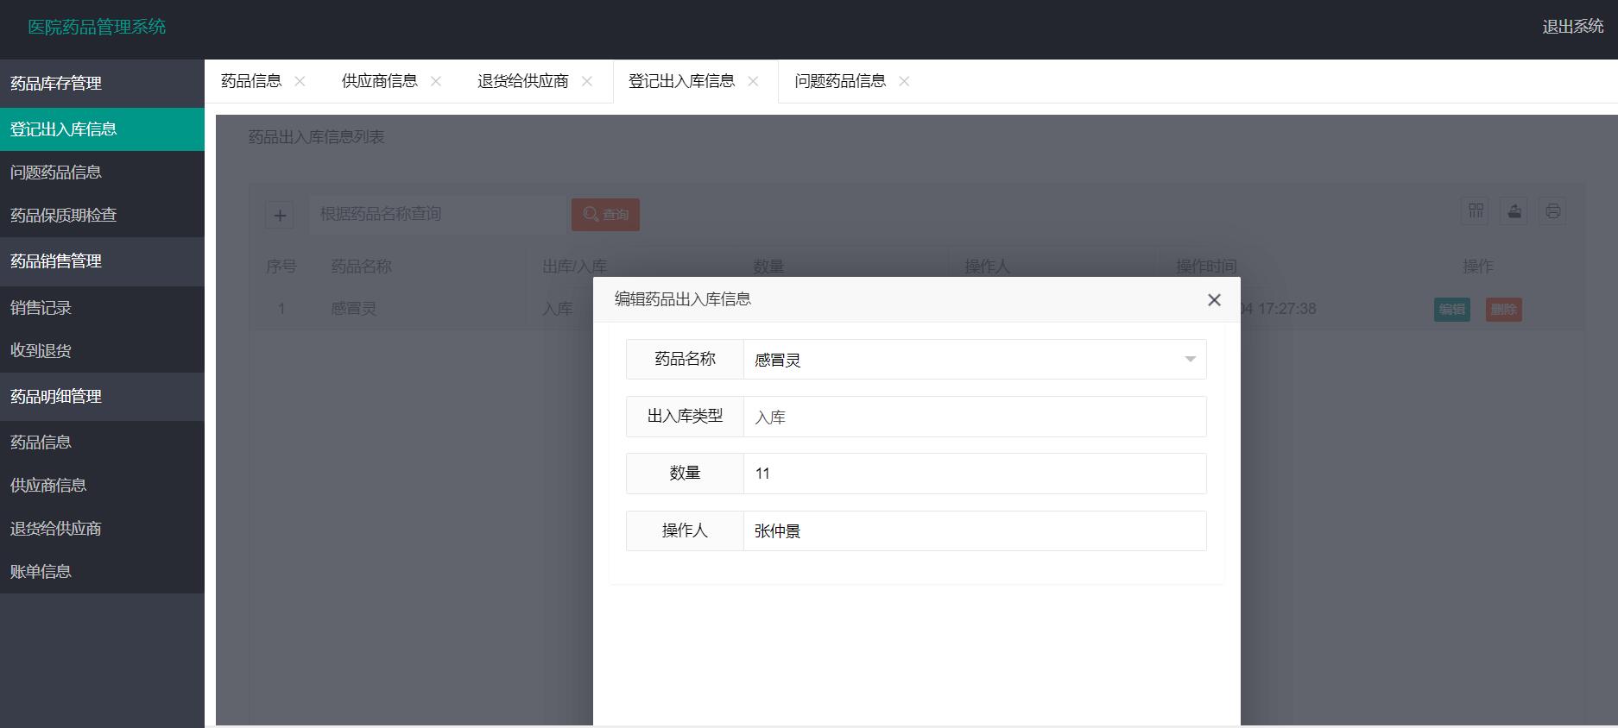Click the 出入库类型 field showing 入库
Image resolution: width=1618 pixels, height=728 pixels.
(x=975, y=417)
